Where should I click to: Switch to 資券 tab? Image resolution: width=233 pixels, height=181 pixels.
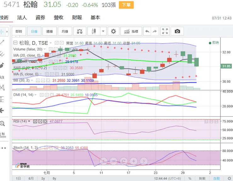pyautogui.click(x=40, y=18)
